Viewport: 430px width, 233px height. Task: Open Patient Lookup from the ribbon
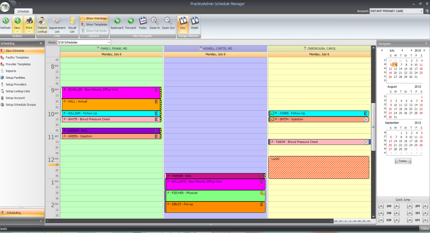click(42, 25)
